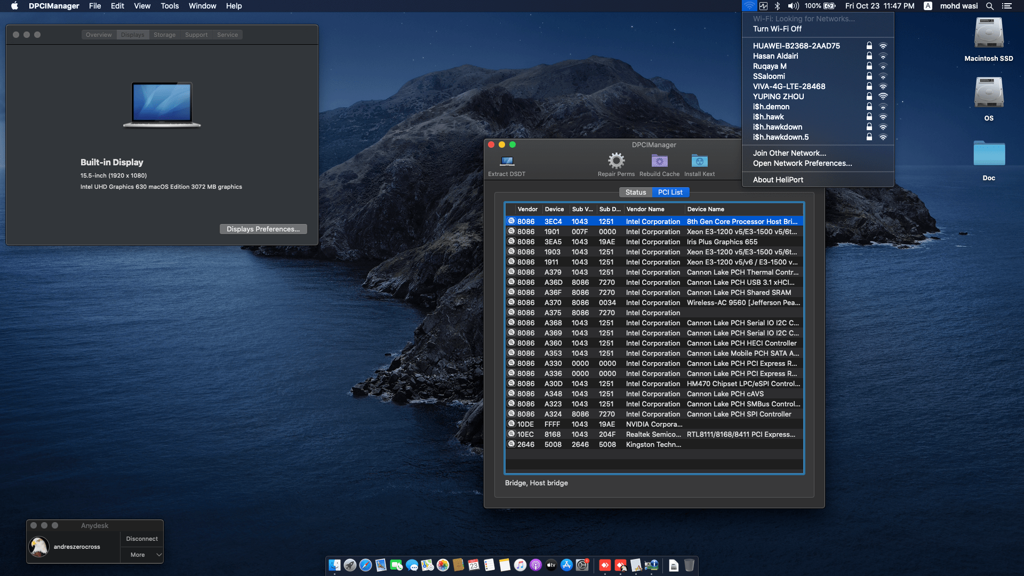This screenshot has width=1024, height=576.
Task: Open the Tools menu
Action: 170,6
